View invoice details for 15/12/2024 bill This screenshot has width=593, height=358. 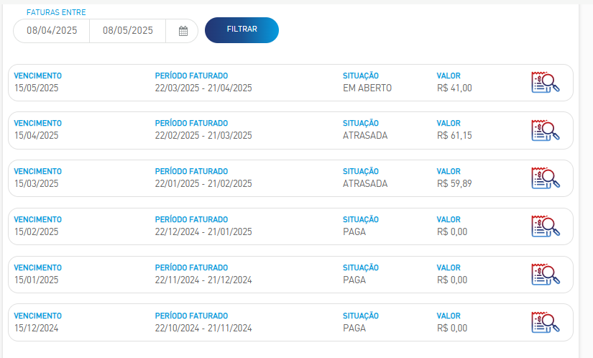(x=546, y=323)
